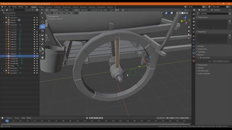This screenshot has height=130, width=232.
Task: Open the Edit menu
Action: click(x=9, y=7)
